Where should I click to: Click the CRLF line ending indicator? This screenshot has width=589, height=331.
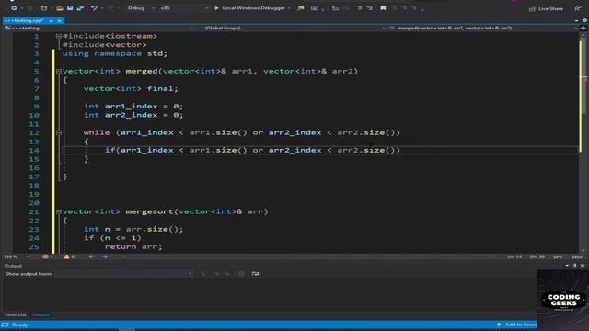(577, 257)
